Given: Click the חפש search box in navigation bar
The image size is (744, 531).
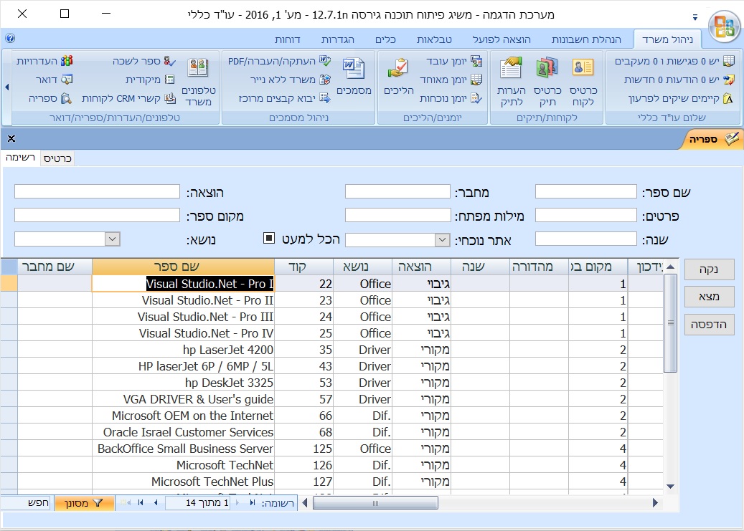Looking at the screenshot, I should click(x=26, y=502).
